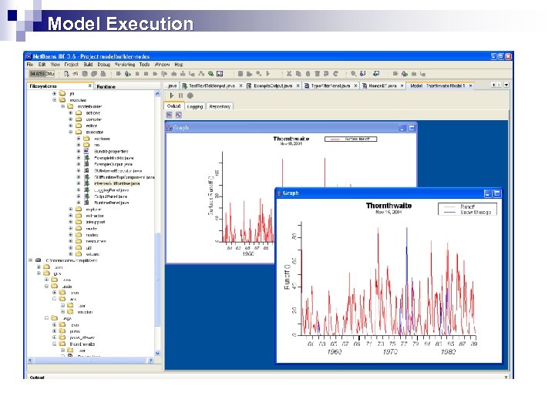The width and height of the screenshot is (555, 416).
Task: Select the Output tab in model panel
Action: pos(173,106)
